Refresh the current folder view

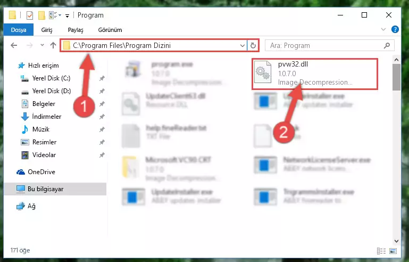[x=253, y=46]
